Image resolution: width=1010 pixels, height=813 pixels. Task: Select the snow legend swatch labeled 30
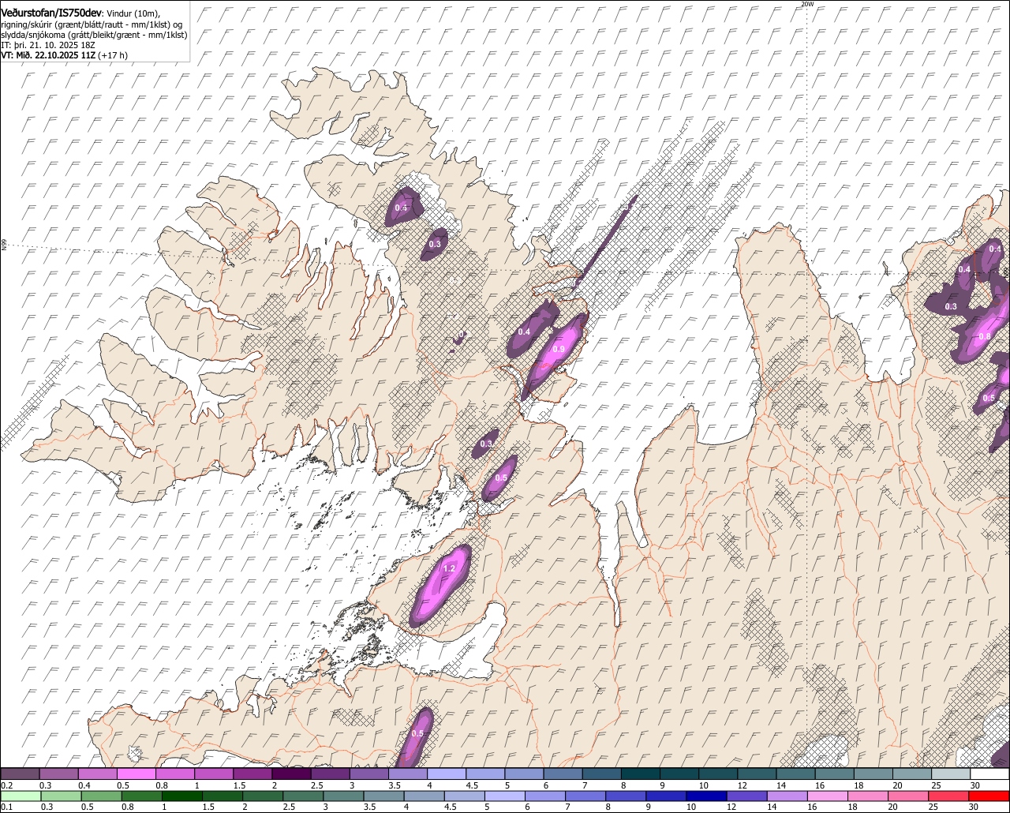990,774
